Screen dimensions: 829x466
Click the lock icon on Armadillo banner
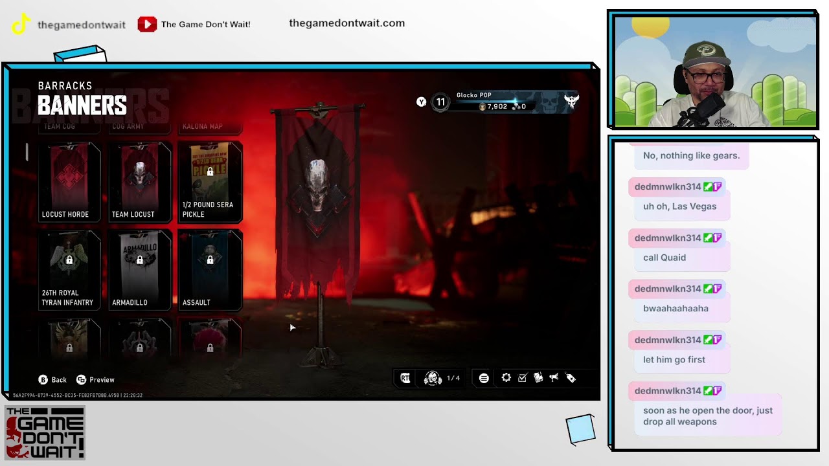pos(139,260)
